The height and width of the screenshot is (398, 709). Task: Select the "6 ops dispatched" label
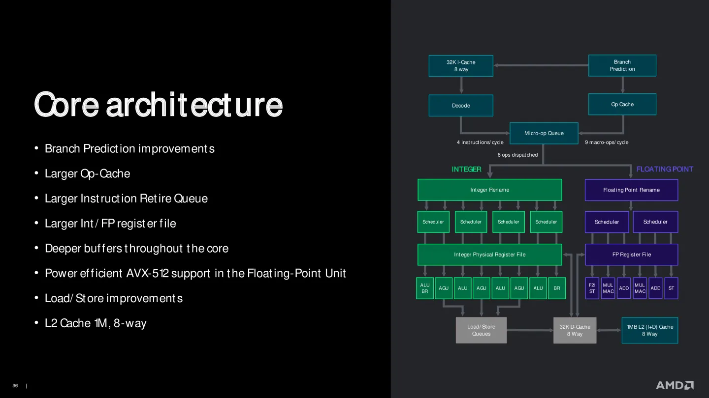517,155
